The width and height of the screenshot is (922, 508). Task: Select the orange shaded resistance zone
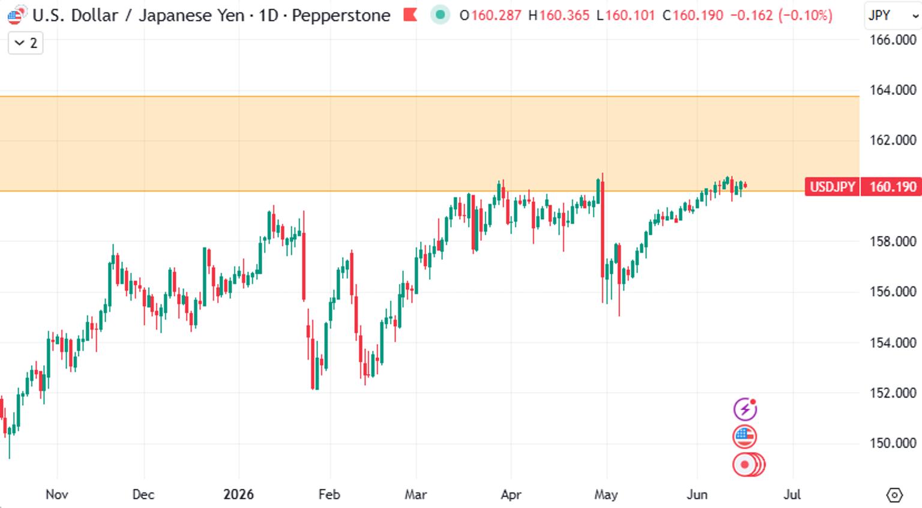pos(429,144)
